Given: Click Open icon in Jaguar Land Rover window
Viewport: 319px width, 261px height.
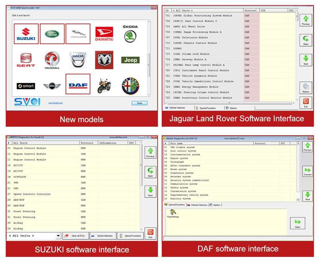Looking at the screenshot, I should click(306, 40).
